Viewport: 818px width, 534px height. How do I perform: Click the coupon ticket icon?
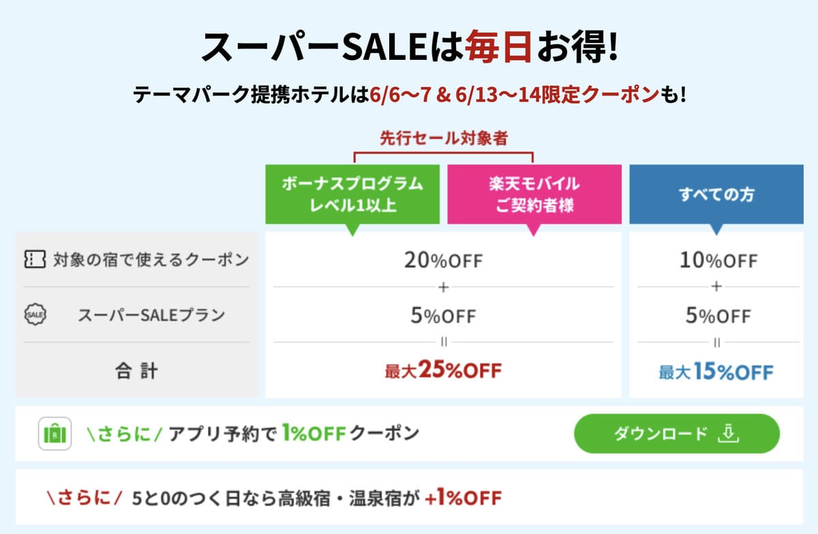point(35,260)
